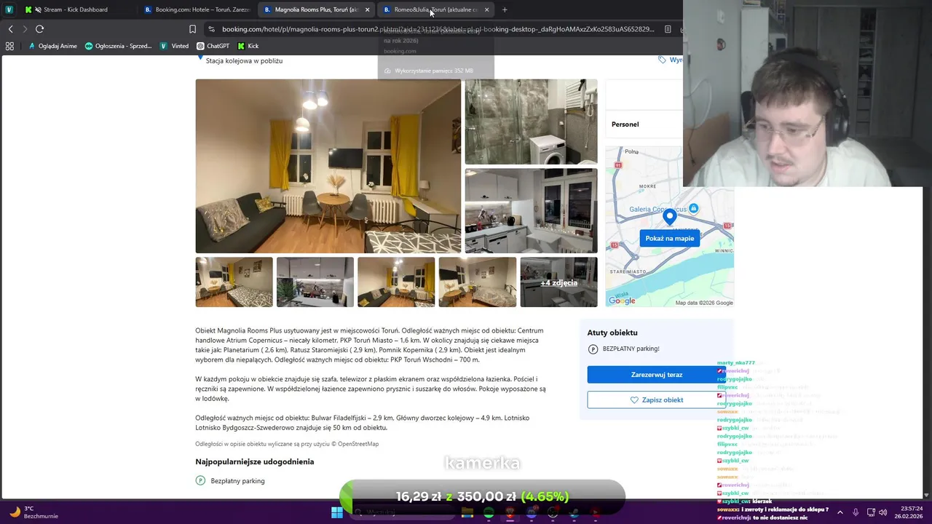The image size is (932, 524).
Task: Open the browser workspaces grid icon
Action: pyautogui.click(x=9, y=46)
